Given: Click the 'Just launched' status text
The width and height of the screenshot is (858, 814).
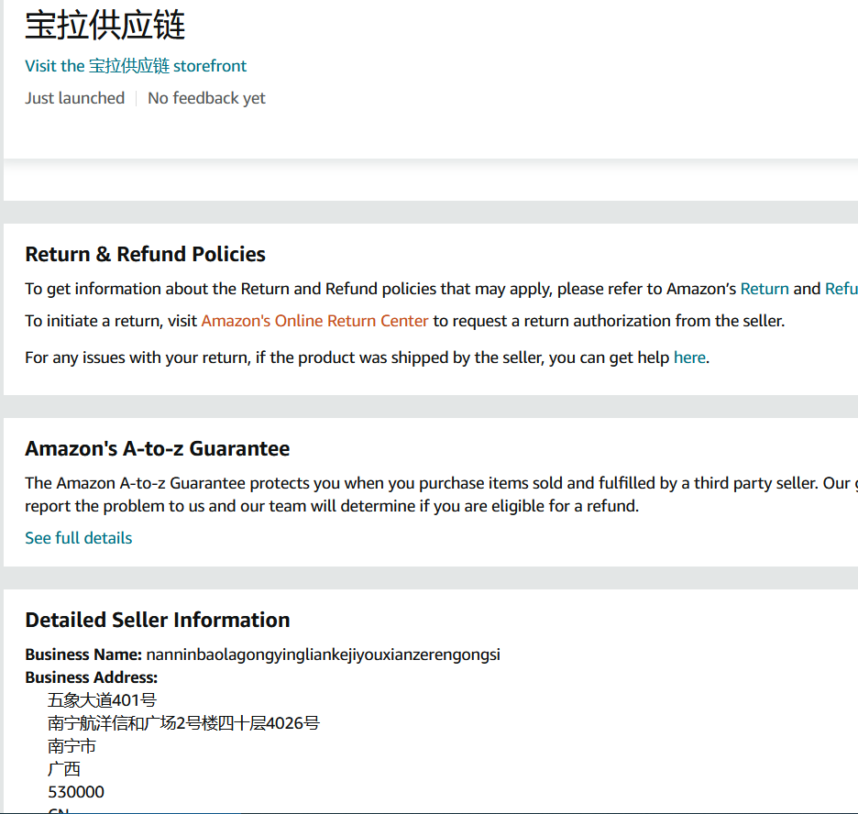Looking at the screenshot, I should pos(75,98).
